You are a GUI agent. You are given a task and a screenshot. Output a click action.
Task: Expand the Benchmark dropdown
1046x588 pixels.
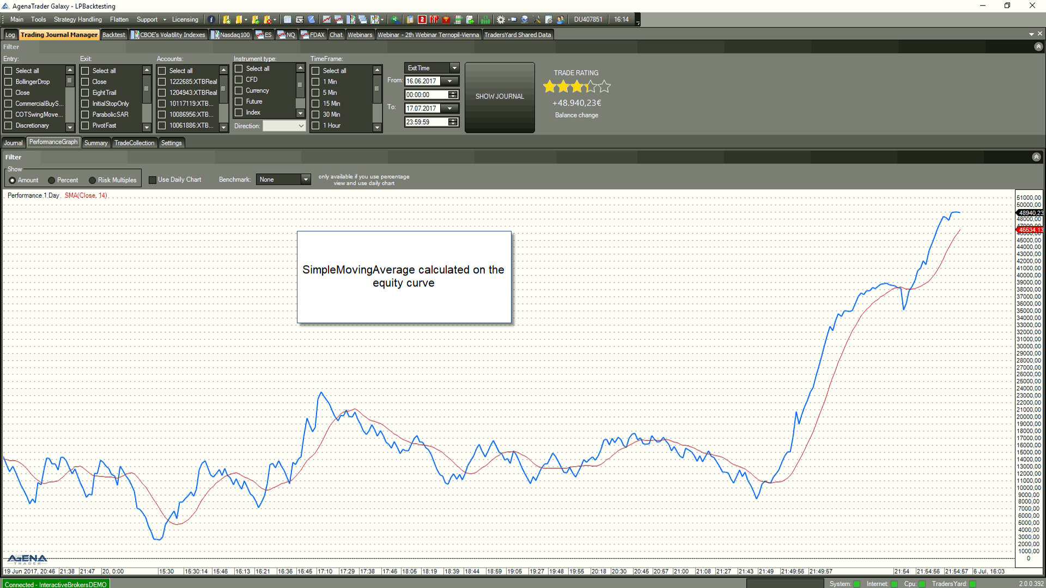(x=305, y=180)
